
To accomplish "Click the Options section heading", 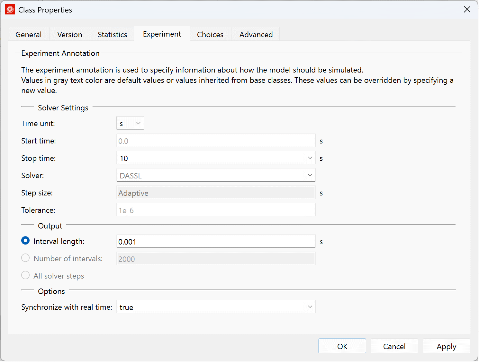I will coord(51,291).
